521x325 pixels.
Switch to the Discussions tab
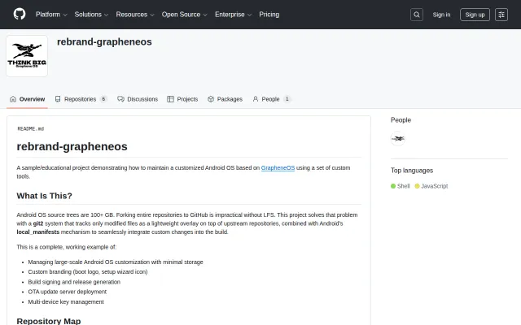click(x=138, y=99)
